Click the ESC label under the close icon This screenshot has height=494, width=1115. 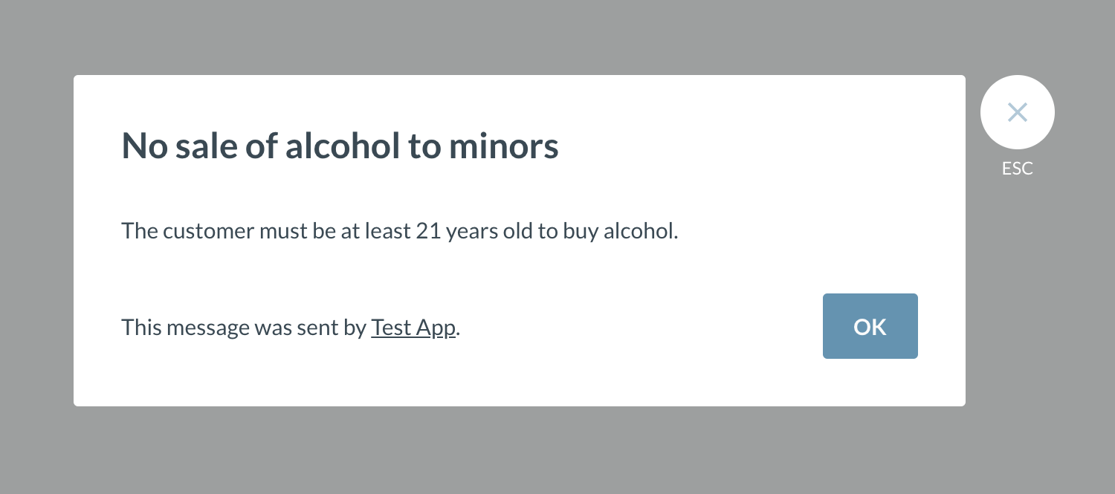(x=1017, y=169)
